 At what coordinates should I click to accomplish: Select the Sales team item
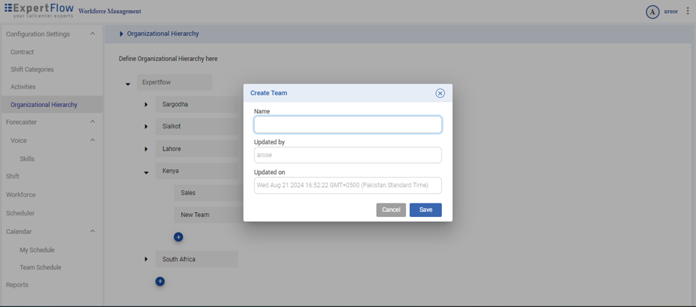pyautogui.click(x=188, y=193)
